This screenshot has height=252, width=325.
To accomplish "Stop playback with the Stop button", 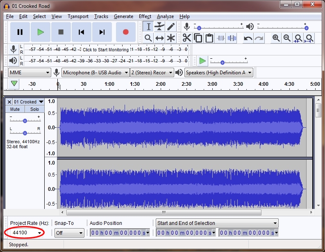I will [x=61, y=32].
